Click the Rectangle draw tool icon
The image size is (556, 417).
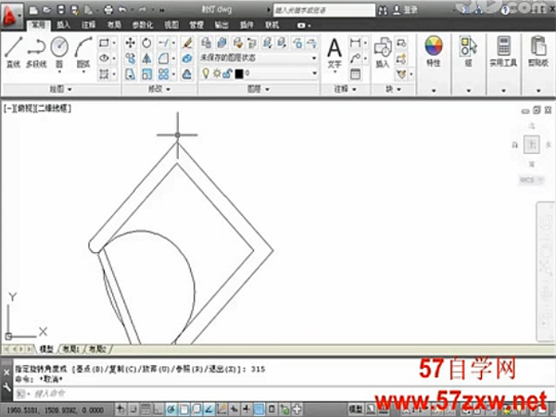coord(104,44)
